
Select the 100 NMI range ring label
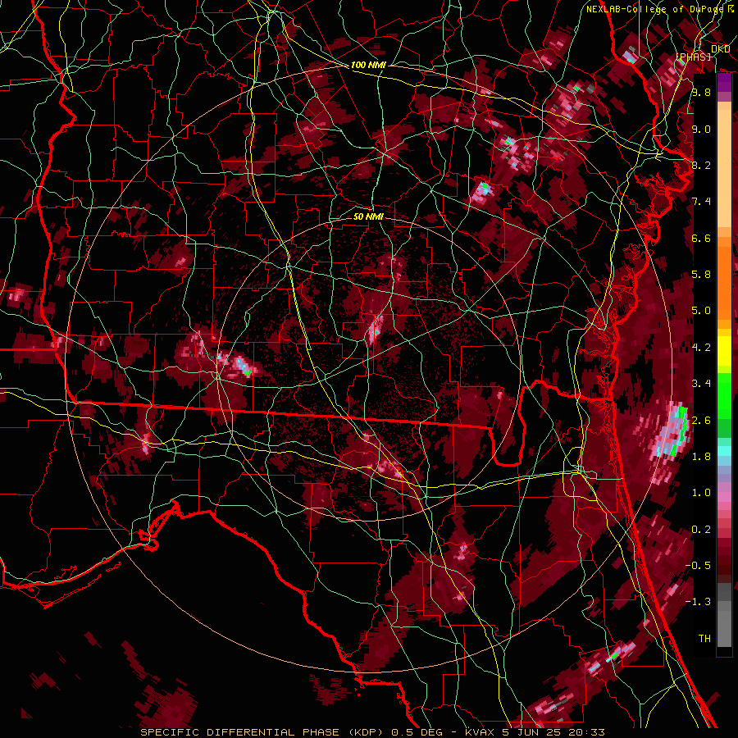368,65
